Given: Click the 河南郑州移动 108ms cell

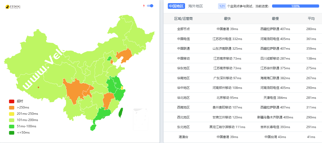Looking at the screenshot, I should (227, 88).
